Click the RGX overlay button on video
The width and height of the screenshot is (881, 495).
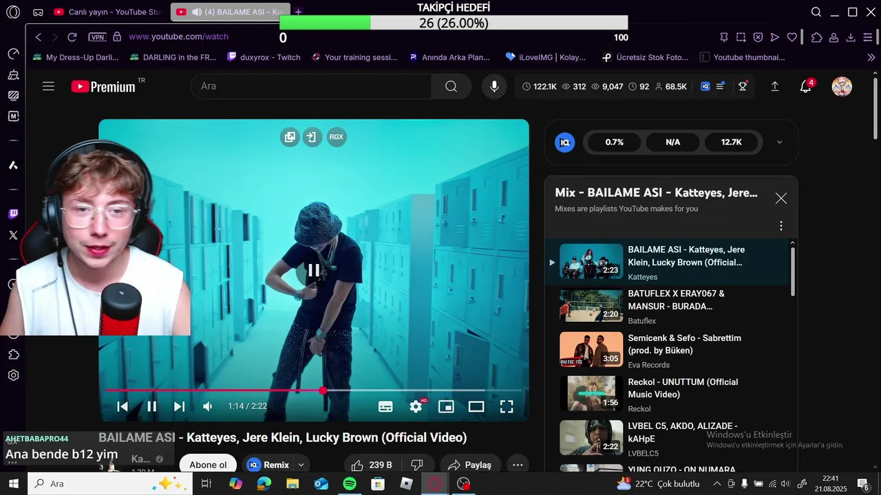pos(336,137)
